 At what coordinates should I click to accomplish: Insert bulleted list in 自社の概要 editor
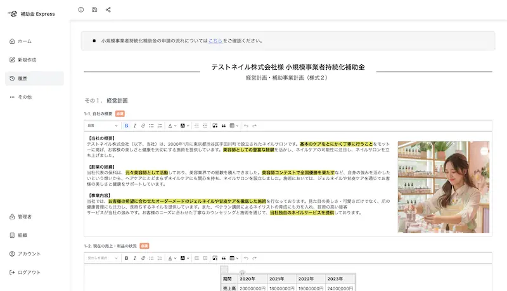coord(151,126)
